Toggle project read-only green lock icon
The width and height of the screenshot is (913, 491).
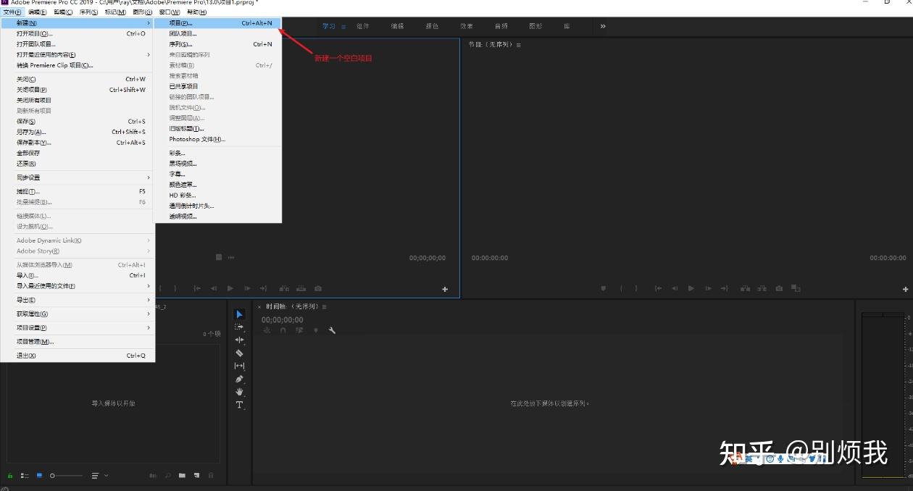10,476
